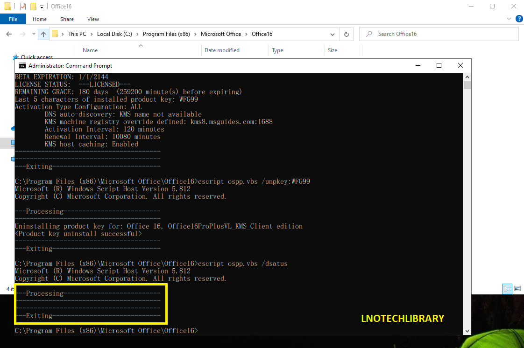Click Office16 breadcrumb in address bar
The image size is (524, 348).
[x=262, y=34]
